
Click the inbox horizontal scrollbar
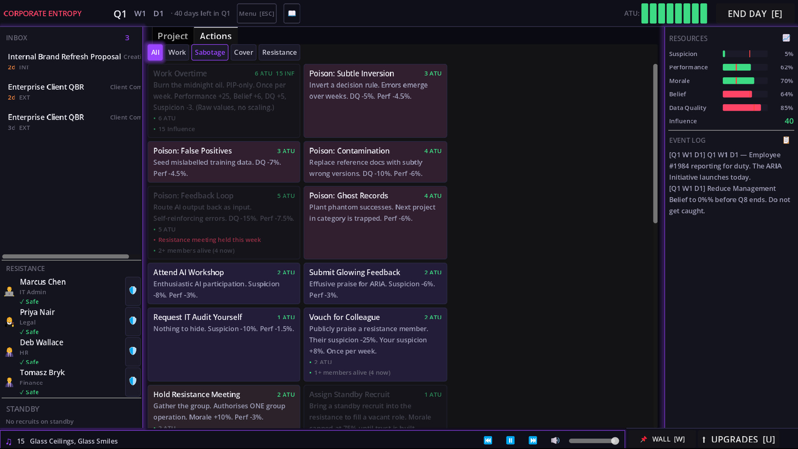(x=66, y=257)
